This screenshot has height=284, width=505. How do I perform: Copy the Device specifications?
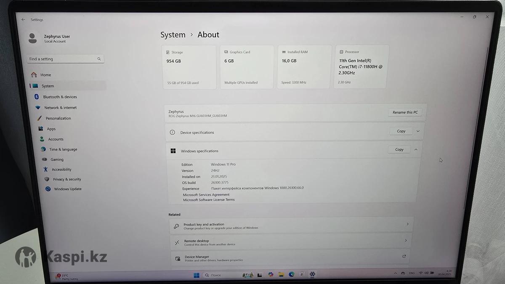click(x=401, y=131)
